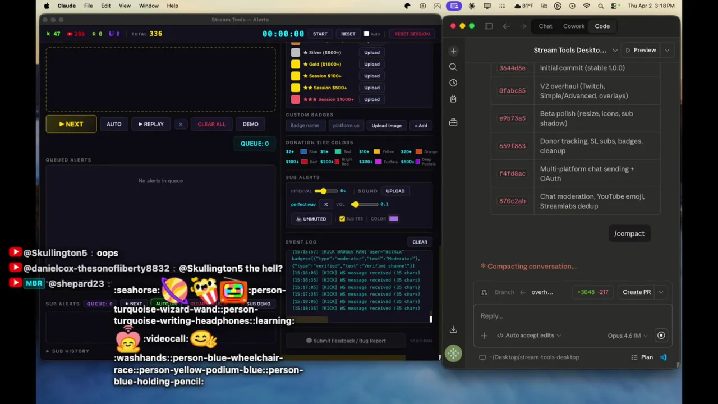Click the +3048 -217 diff stats
Screen dimensions: 718x404
point(593,292)
